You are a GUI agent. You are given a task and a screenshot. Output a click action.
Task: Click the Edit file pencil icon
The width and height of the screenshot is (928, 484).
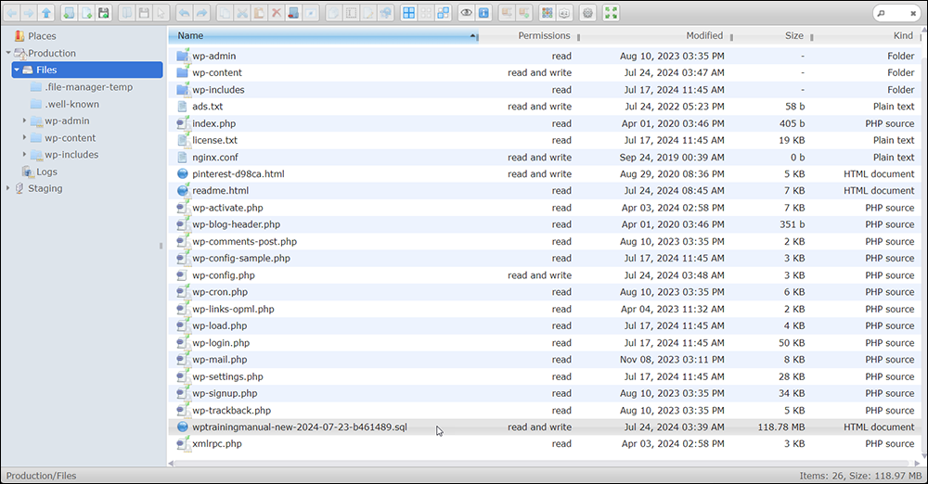368,12
